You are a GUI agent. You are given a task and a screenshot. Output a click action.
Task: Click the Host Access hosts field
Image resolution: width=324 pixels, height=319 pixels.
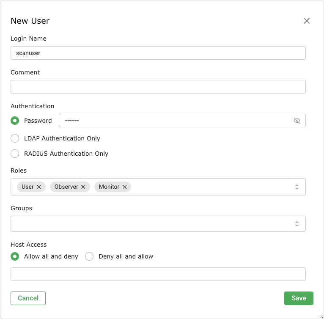coord(158,274)
